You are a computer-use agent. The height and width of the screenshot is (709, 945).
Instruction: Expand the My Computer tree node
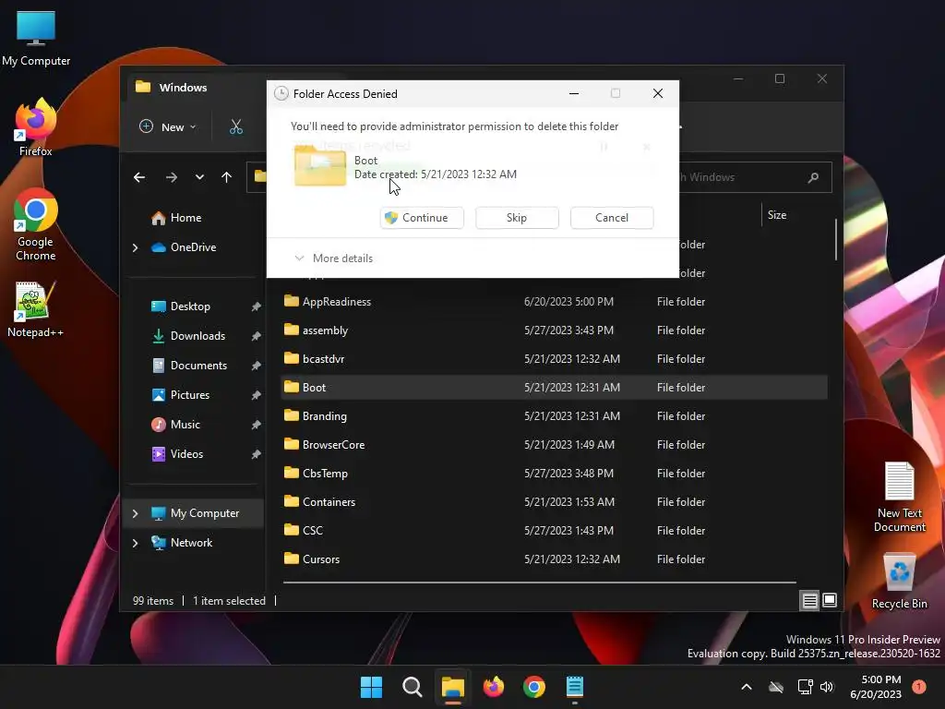135,513
